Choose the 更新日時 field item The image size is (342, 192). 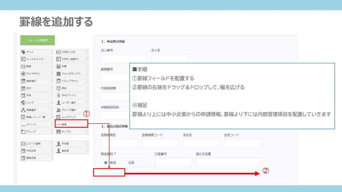(37, 158)
